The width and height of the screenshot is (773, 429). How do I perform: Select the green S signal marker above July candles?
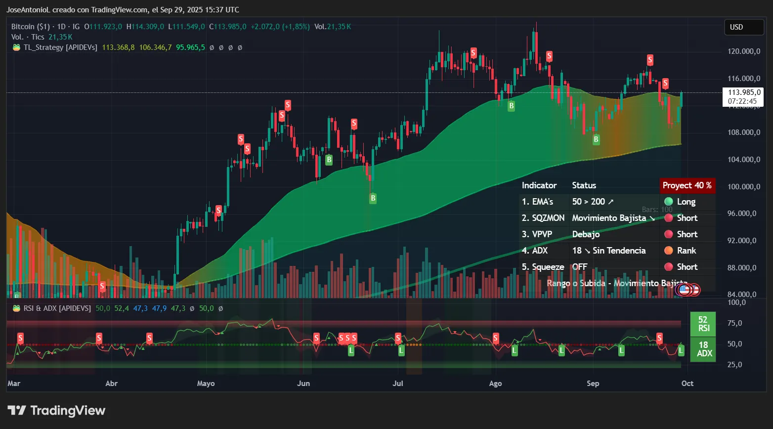pos(473,52)
